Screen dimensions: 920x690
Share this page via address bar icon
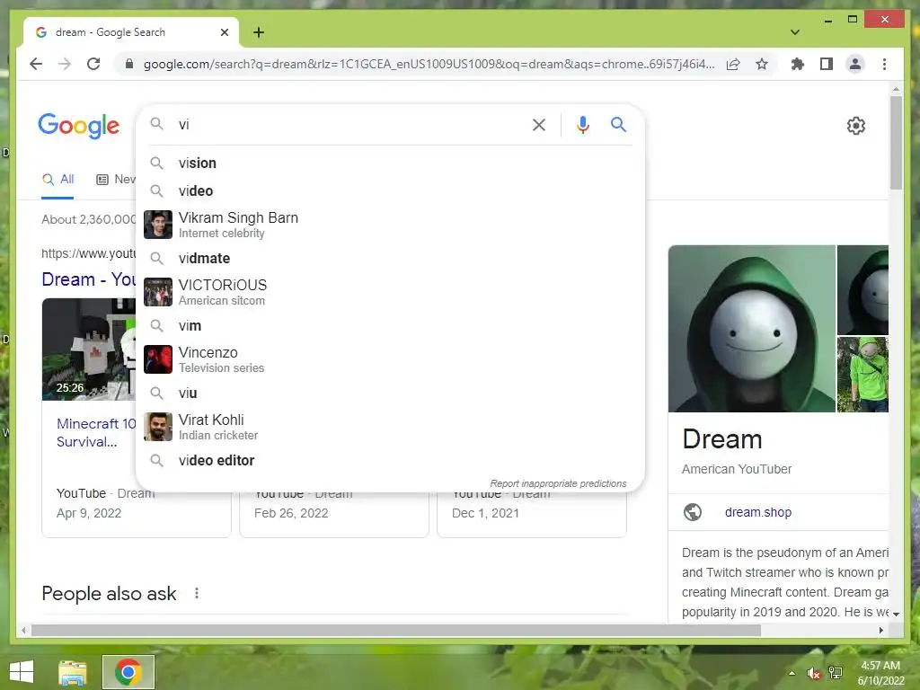click(733, 64)
